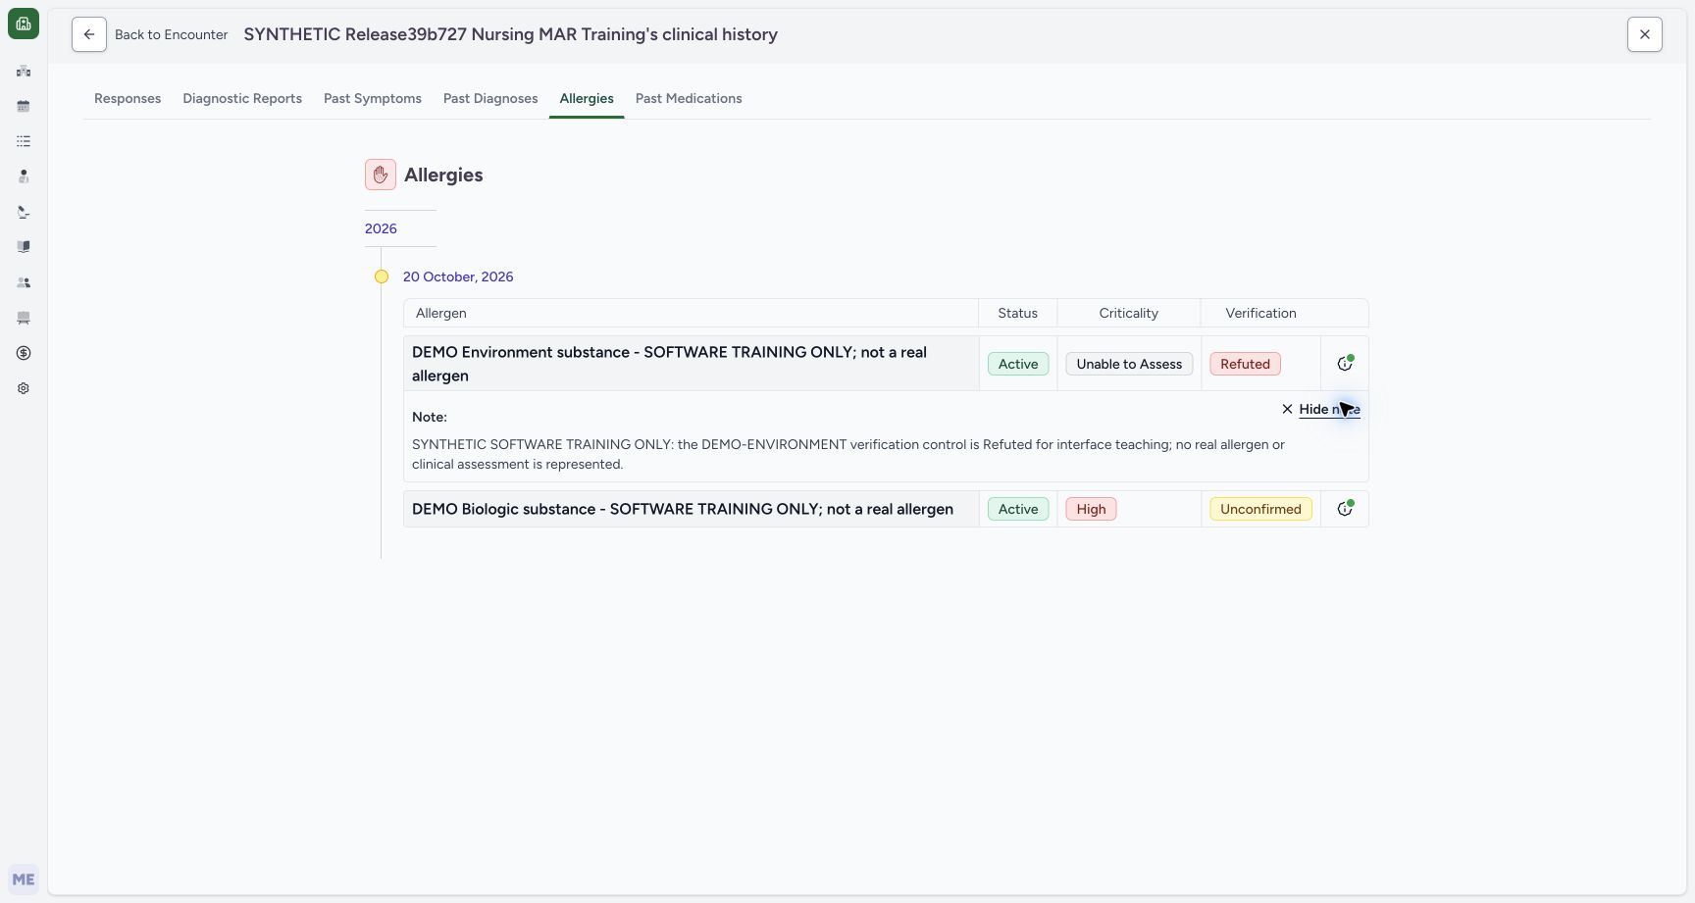Toggle note for DEMO Biologic substance row
Screen dimensions: 1695x903
(1345, 509)
